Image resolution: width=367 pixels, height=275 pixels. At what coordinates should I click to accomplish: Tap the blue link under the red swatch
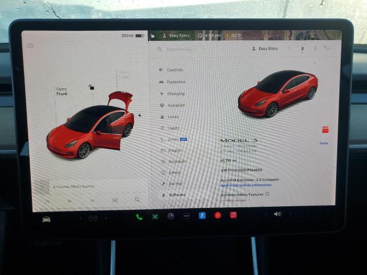(323, 143)
